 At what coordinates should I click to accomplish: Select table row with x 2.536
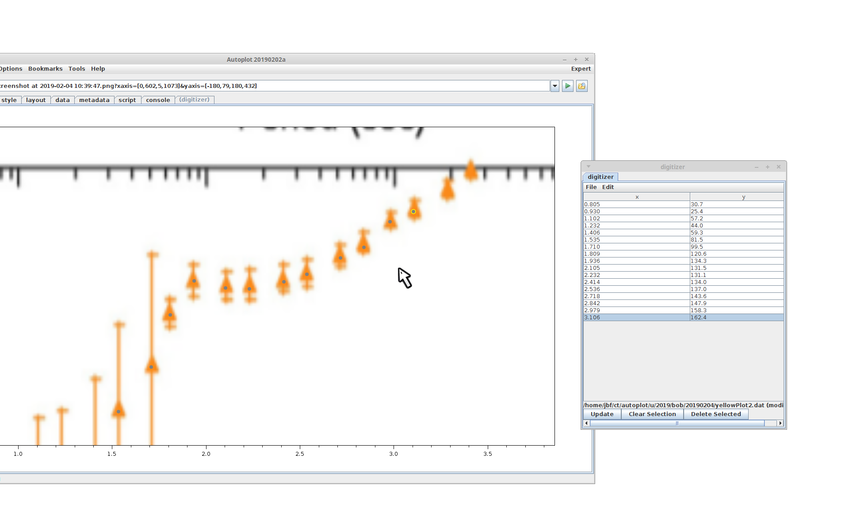(x=684, y=289)
